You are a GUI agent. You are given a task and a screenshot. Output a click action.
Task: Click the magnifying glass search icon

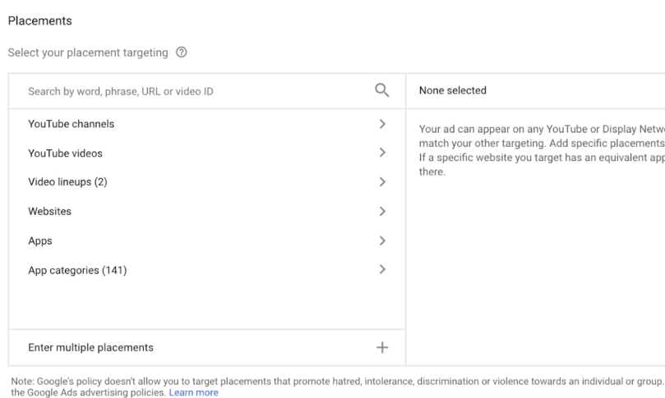[381, 90]
